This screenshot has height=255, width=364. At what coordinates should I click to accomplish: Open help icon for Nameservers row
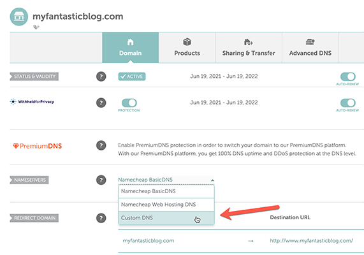point(101,180)
